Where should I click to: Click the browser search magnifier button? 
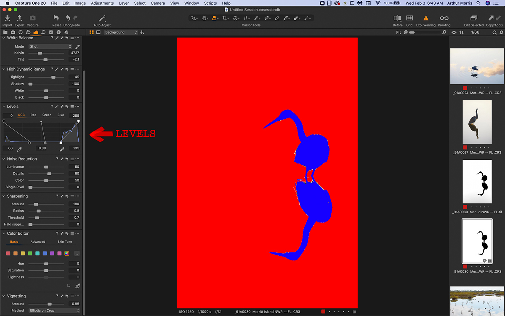pos(494,32)
